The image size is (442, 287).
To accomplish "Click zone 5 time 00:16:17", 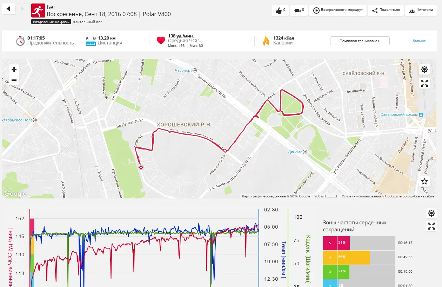I will point(405,243).
